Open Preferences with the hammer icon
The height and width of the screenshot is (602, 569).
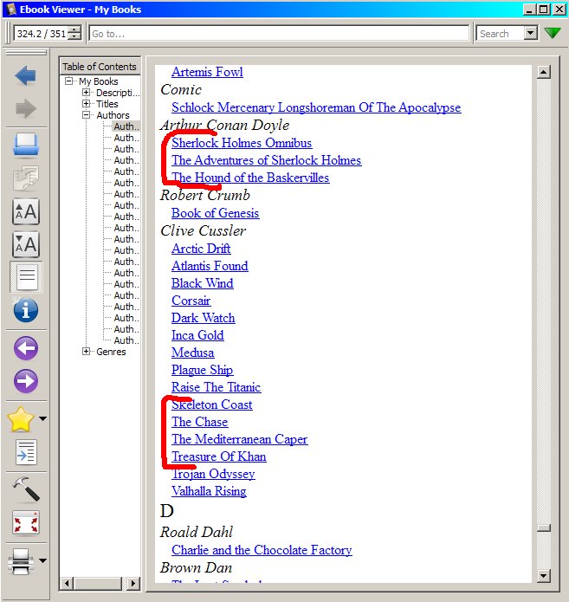[26, 489]
